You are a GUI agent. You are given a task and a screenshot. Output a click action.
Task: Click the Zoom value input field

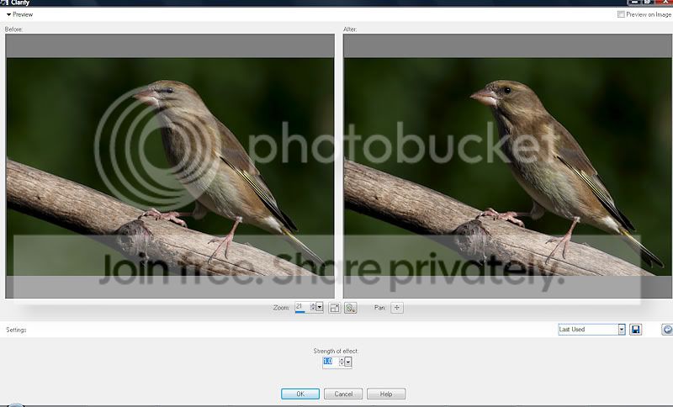(x=303, y=307)
